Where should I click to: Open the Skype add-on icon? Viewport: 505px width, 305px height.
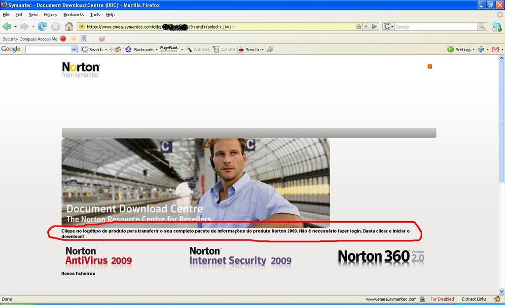pos(496,27)
